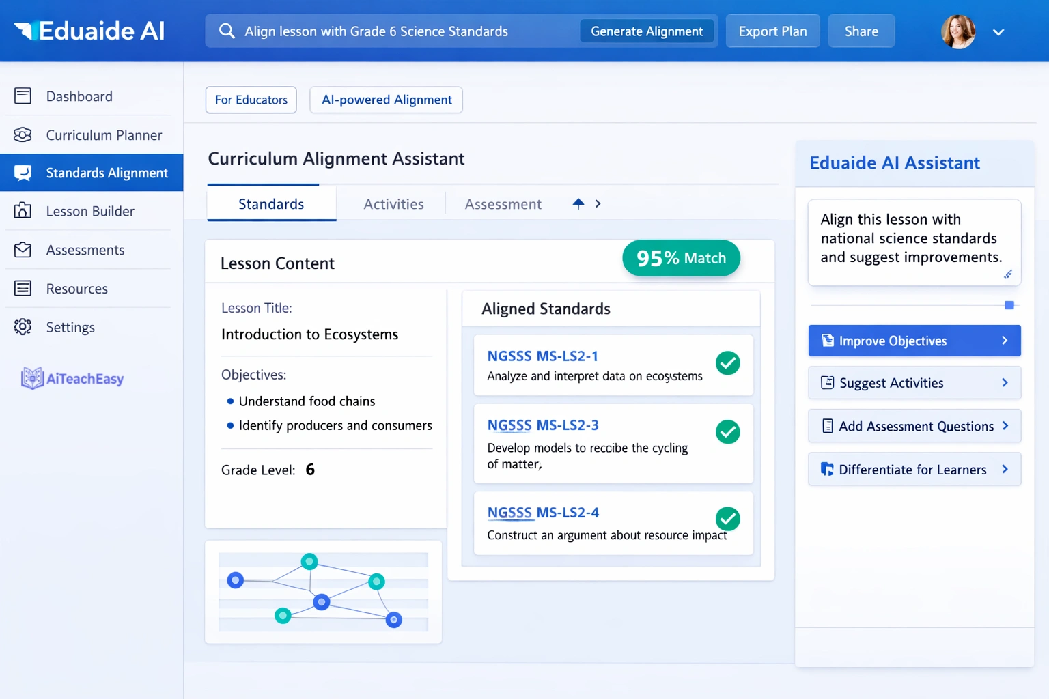The width and height of the screenshot is (1049, 699).
Task: Open the Assessment tab
Action: (503, 203)
